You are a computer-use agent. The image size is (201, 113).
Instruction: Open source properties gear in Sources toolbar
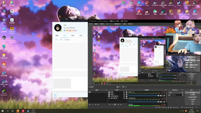[x=115, y=104]
